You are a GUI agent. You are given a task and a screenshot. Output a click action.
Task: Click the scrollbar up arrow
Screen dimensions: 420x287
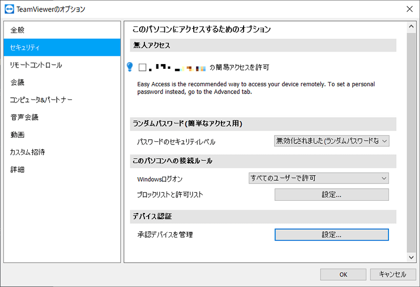[411, 27]
